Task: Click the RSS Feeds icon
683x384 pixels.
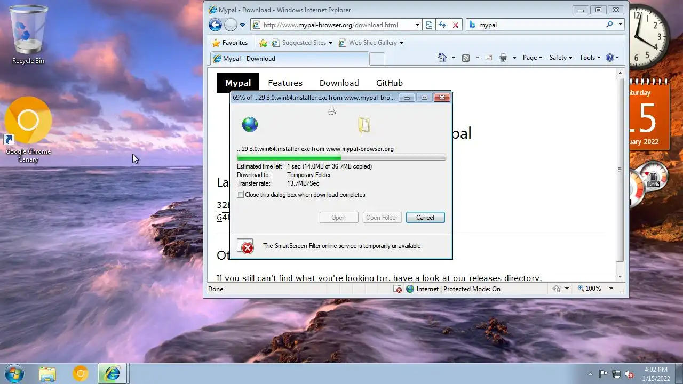Action: (466, 58)
